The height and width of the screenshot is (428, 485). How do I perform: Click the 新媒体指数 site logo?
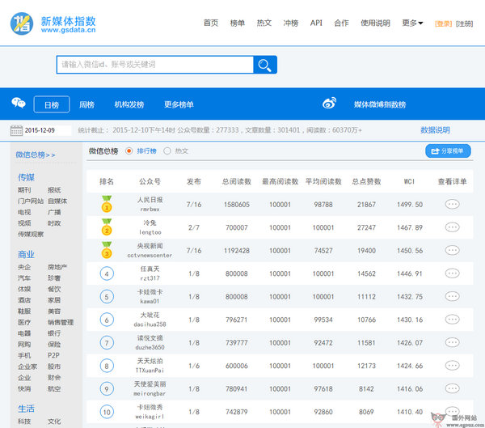click(53, 23)
